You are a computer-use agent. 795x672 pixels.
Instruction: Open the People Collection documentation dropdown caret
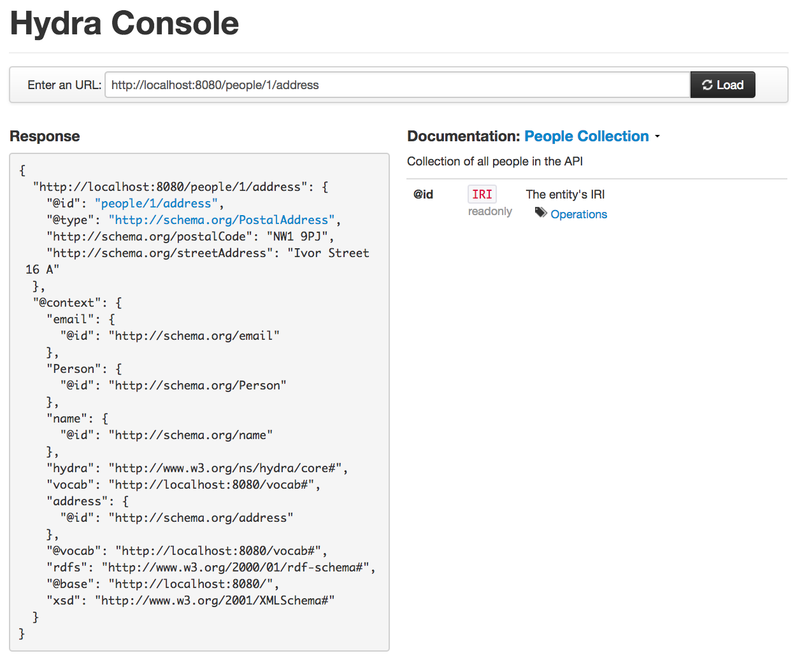657,137
